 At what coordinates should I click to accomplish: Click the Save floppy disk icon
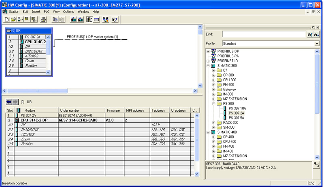pyautogui.click(x=26, y=19)
